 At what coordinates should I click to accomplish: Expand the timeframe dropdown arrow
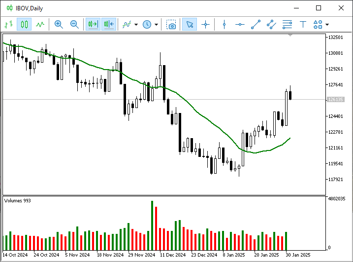point(156,24)
